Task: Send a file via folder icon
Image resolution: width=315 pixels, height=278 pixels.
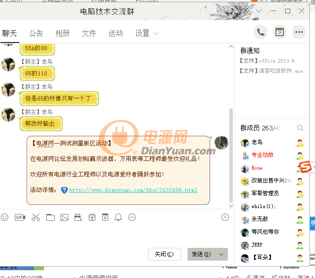Action: (50, 217)
